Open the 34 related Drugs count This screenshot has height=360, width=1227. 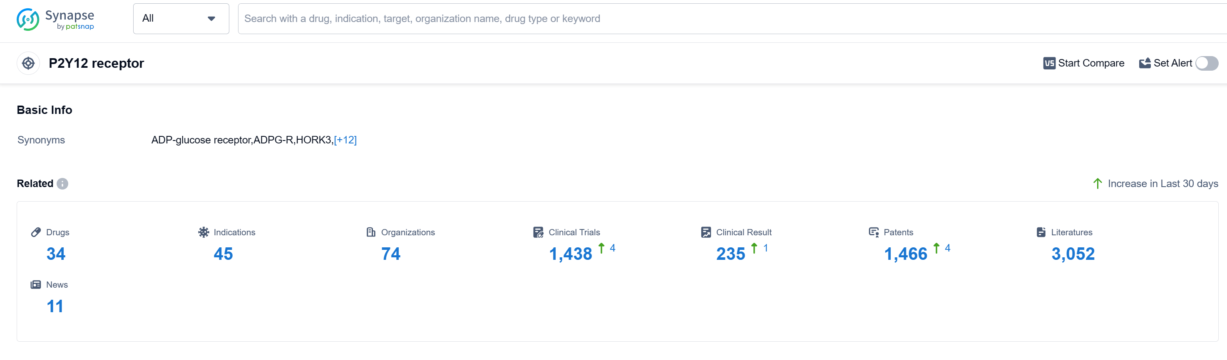click(x=56, y=254)
